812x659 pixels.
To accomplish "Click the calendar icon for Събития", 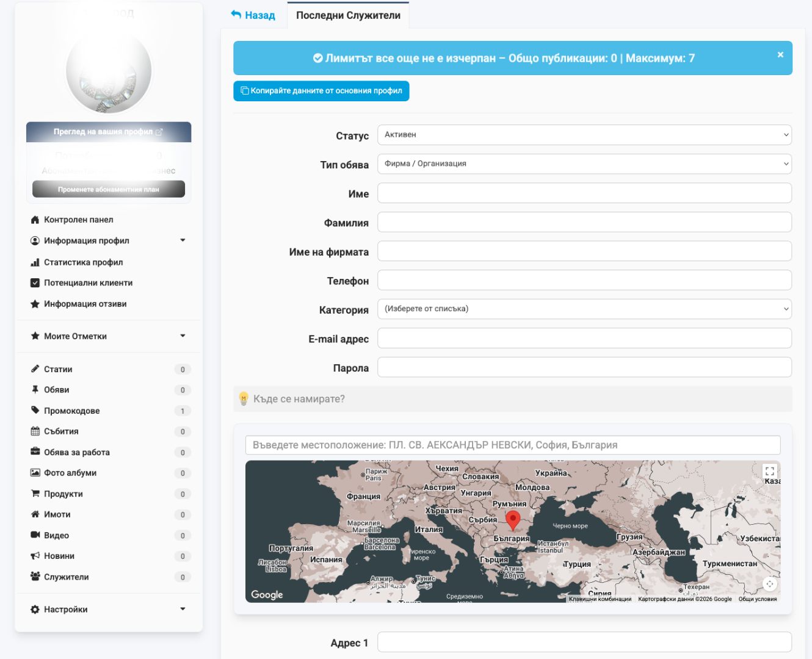I will (x=35, y=431).
